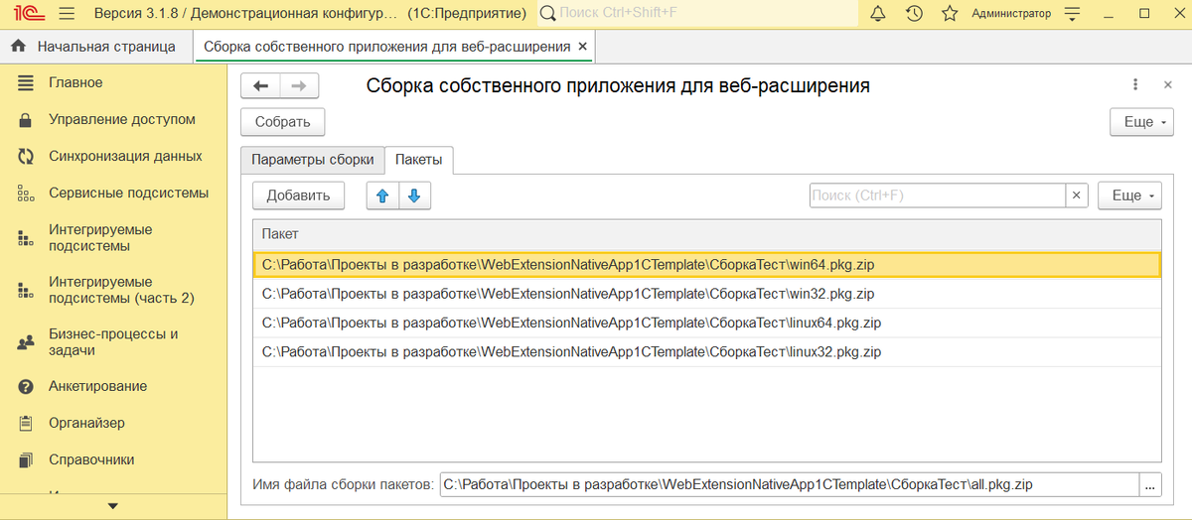Switch to Параметры сборки tab

312,160
